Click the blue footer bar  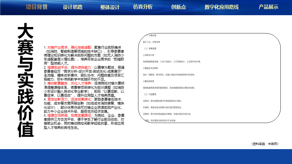coord(146,156)
